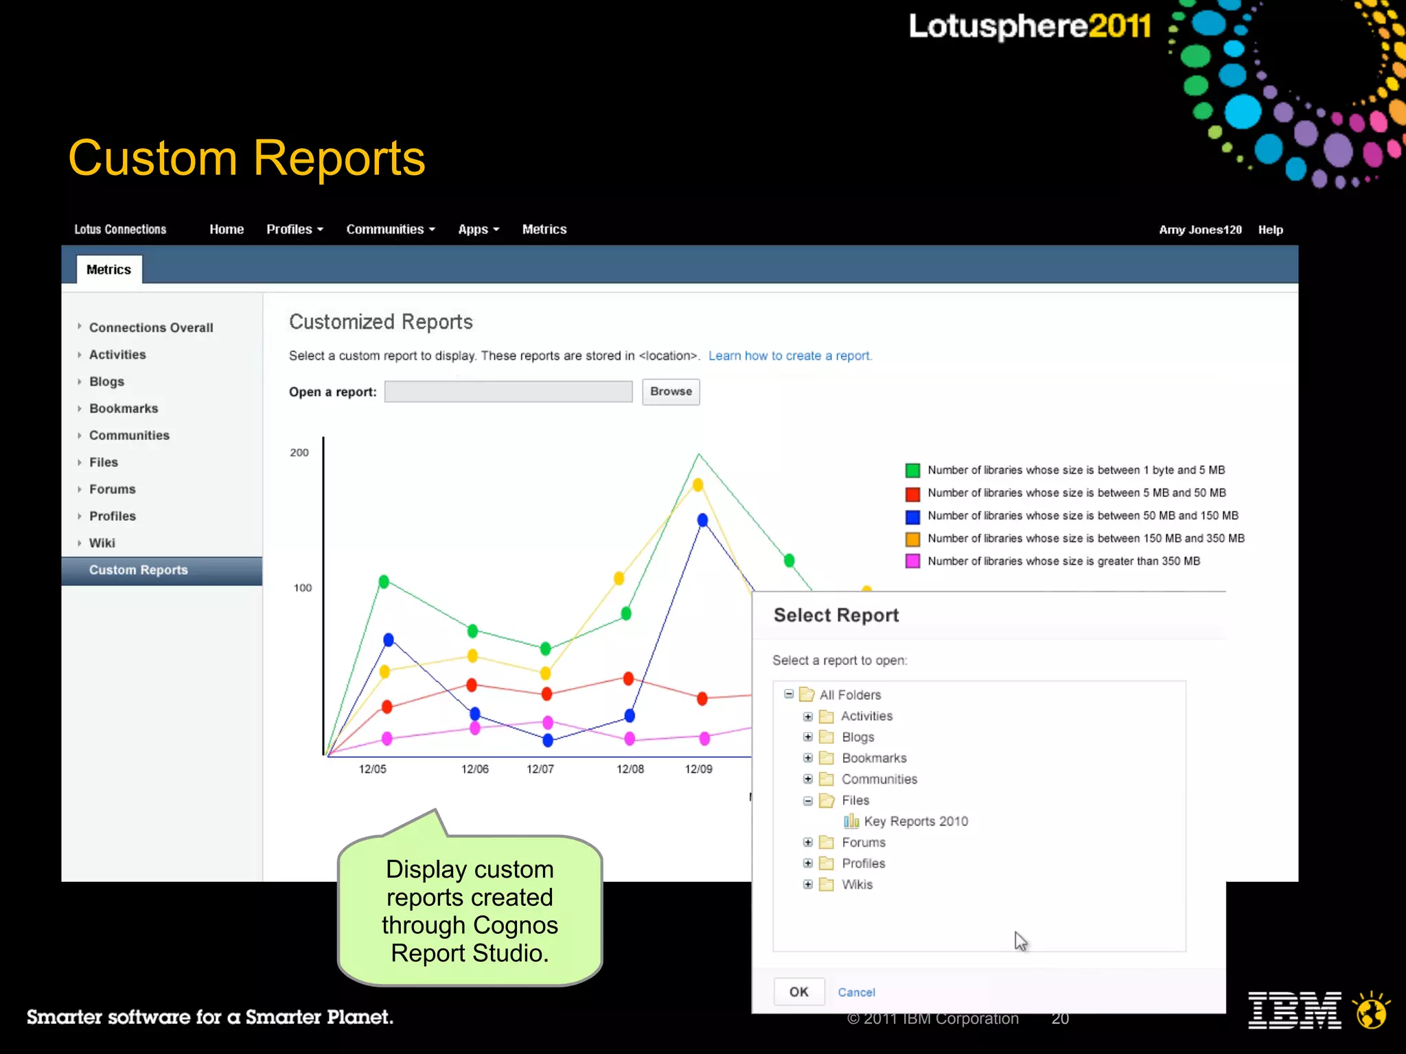Click the 12/05 x-axis date label
Screen dimensions: 1406x1054
[x=373, y=769]
